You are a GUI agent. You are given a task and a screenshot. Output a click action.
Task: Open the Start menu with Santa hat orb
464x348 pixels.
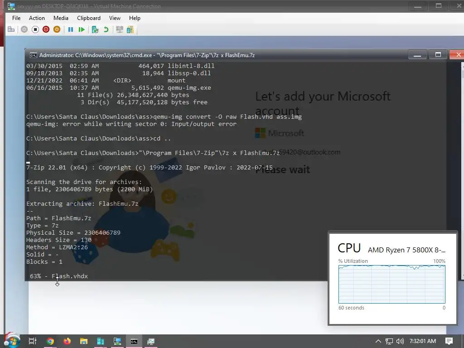click(x=12, y=340)
